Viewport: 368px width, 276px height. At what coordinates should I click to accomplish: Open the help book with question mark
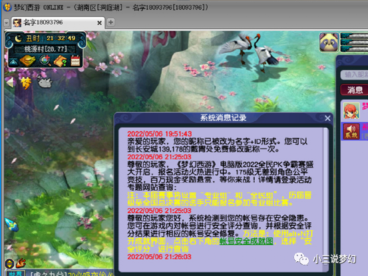60,61
